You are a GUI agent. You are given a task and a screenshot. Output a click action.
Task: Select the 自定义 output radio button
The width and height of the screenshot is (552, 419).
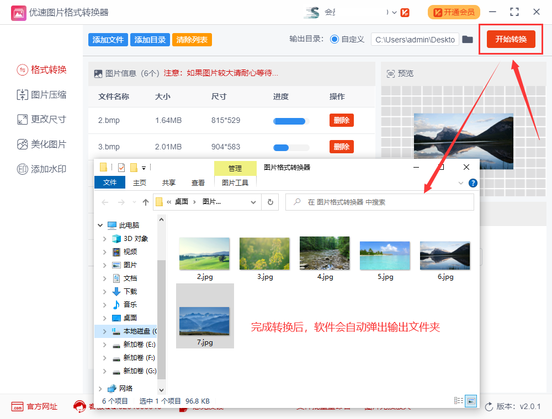[335, 39]
